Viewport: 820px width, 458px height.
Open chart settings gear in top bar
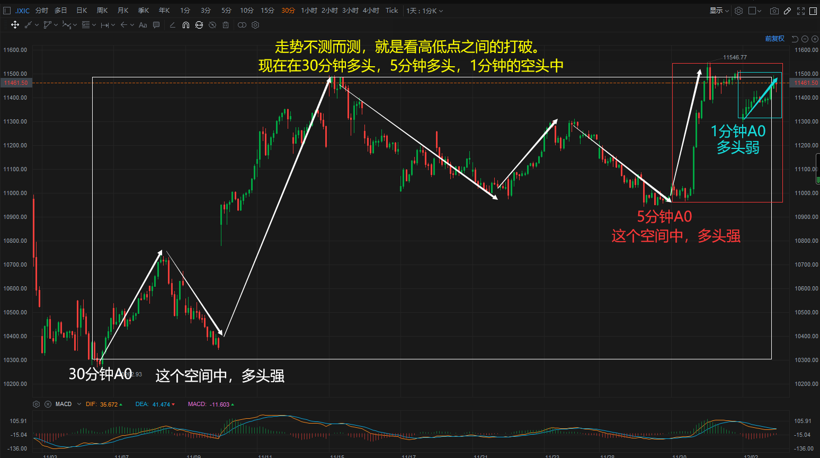(x=738, y=11)
